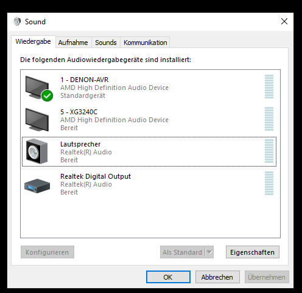Select the 5 - XG3240C device entry

(149, 120)
